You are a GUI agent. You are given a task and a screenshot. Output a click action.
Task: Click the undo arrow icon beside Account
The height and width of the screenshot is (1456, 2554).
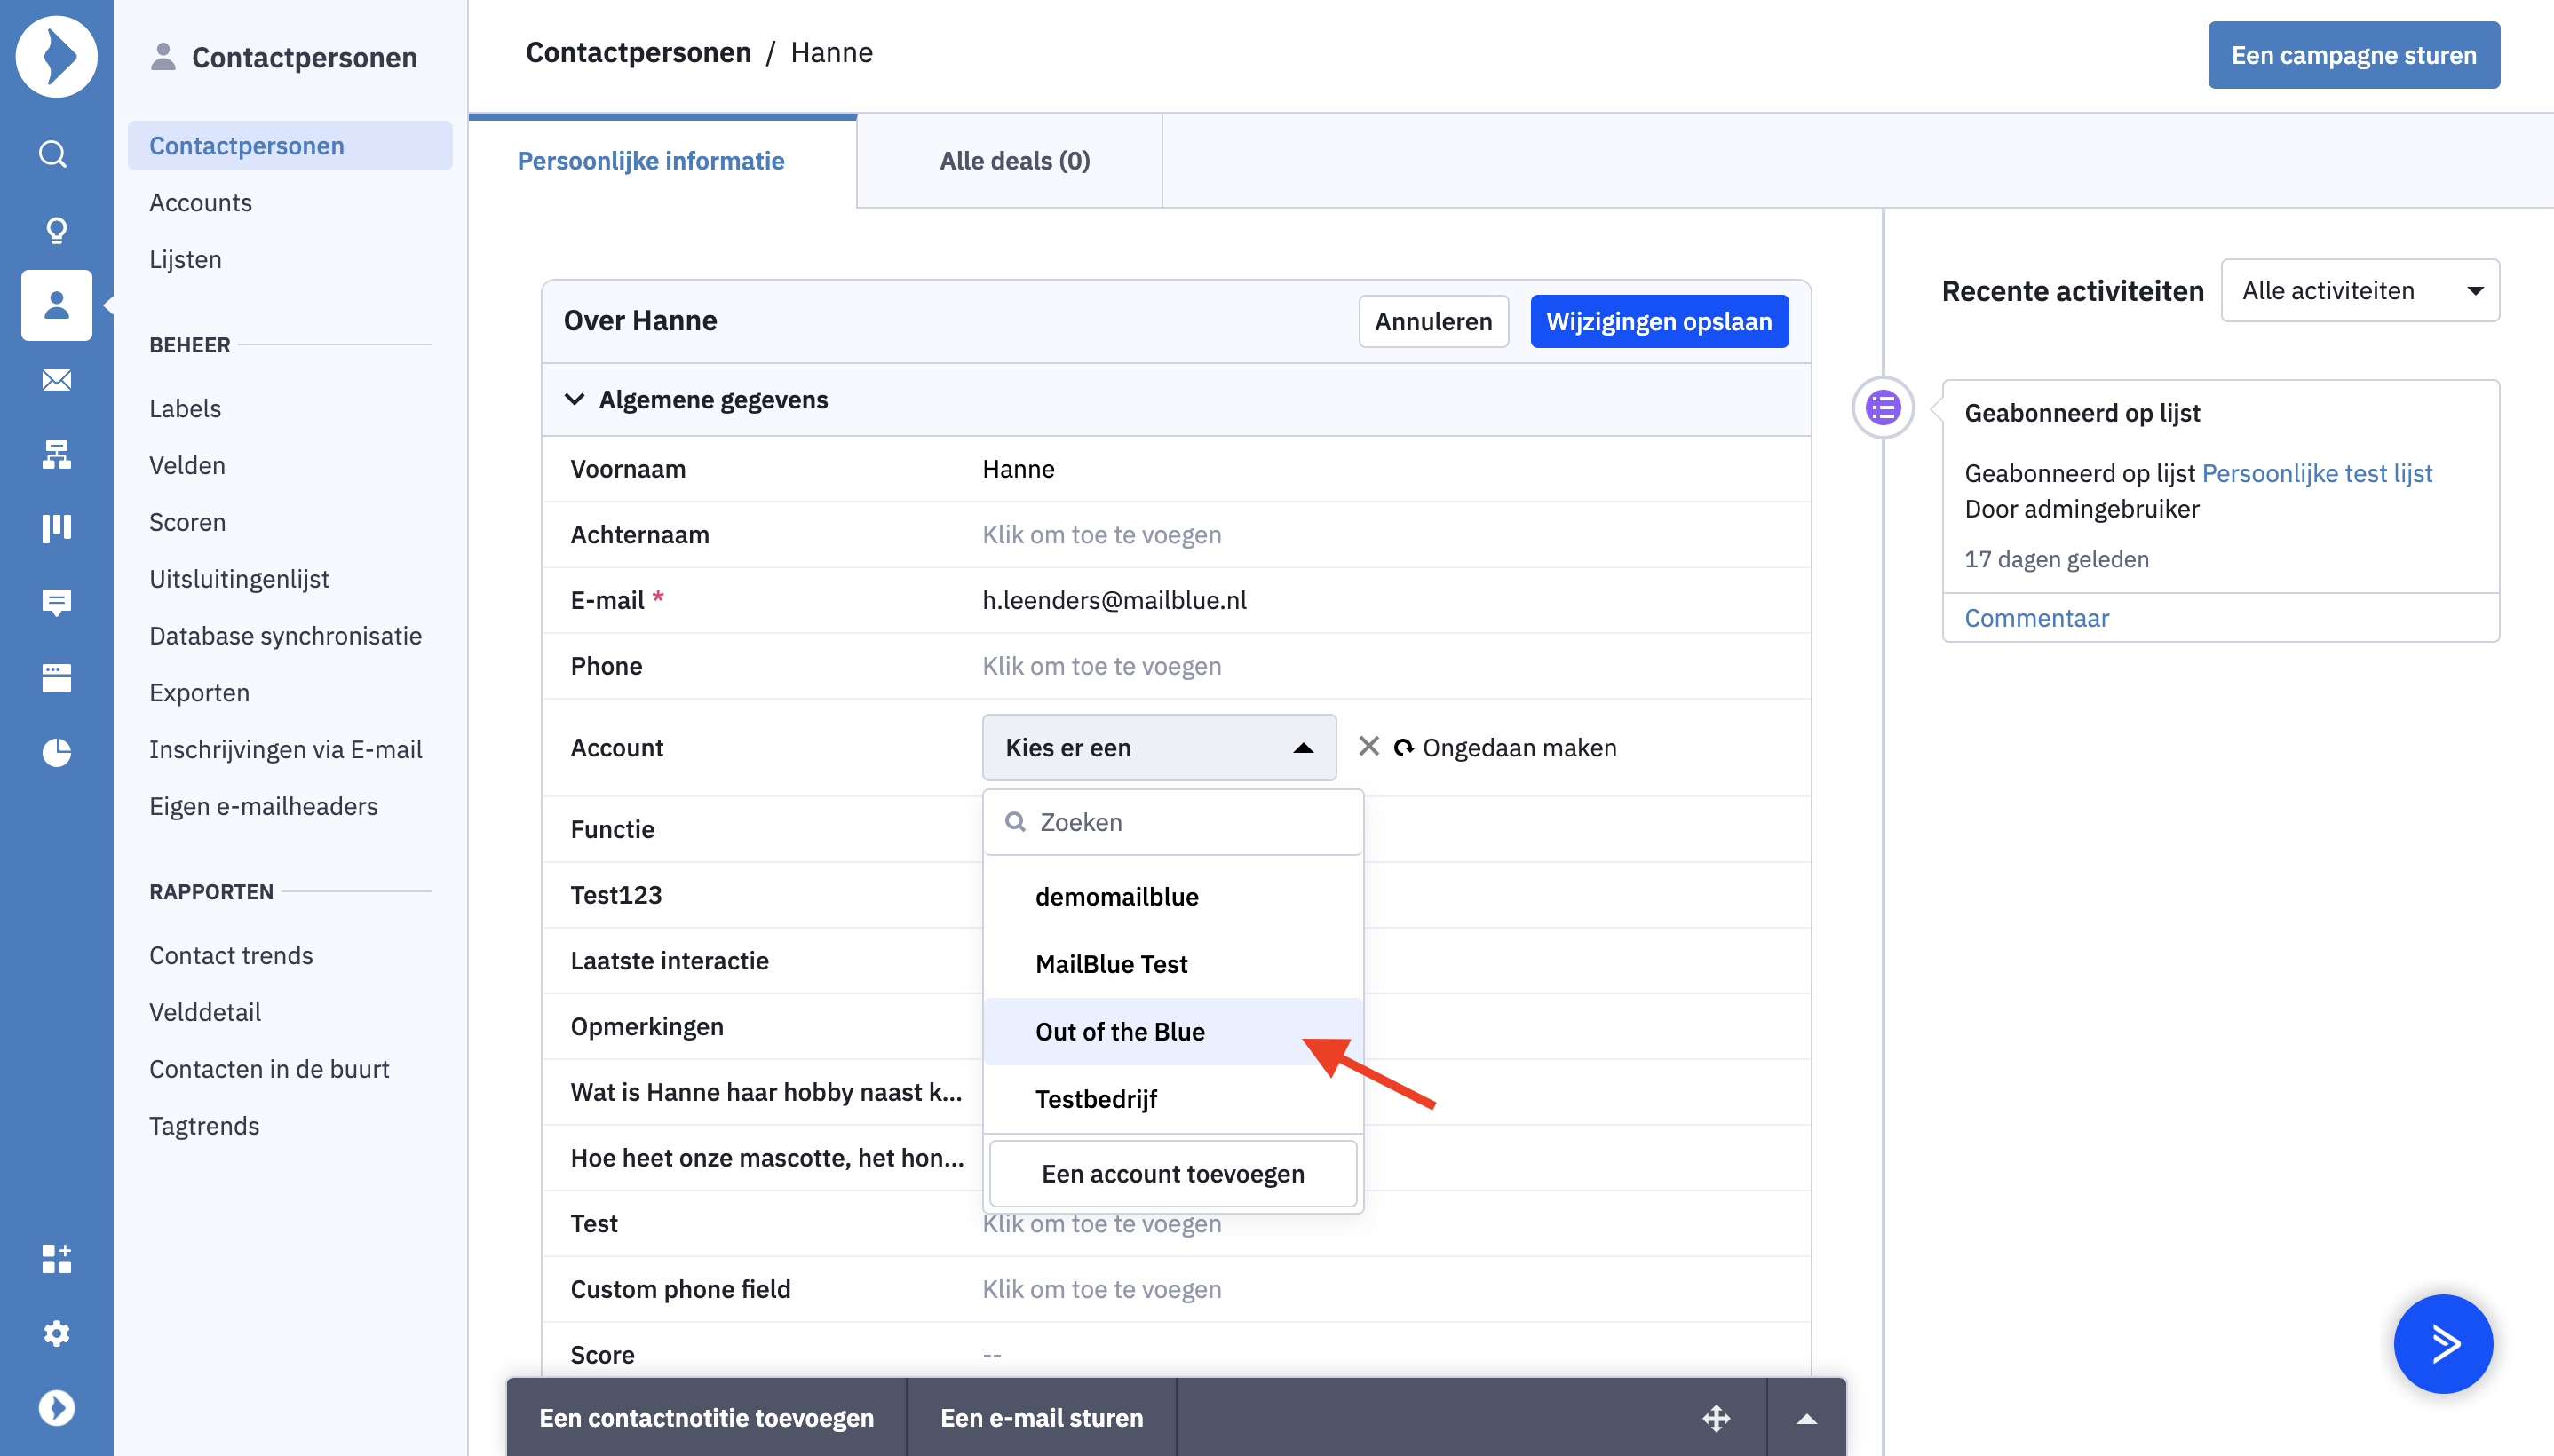tap(1404, 747)
